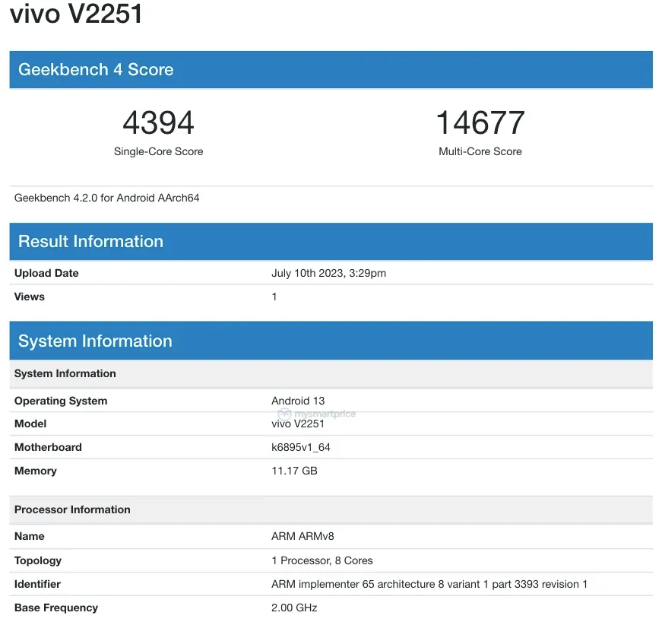The width and height of the screenshot is (662, 622).
Task: Click the vivo V2251 page title
Action: click(x=76, y=14)
